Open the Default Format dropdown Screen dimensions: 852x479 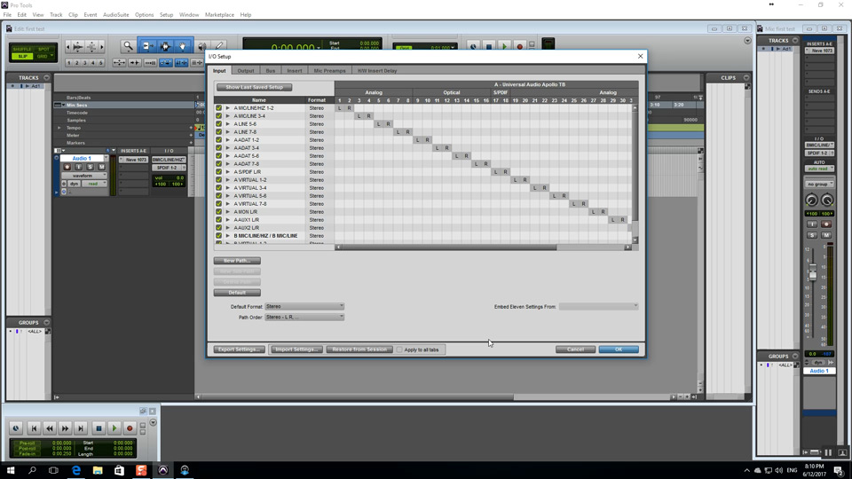pos(304,306)
